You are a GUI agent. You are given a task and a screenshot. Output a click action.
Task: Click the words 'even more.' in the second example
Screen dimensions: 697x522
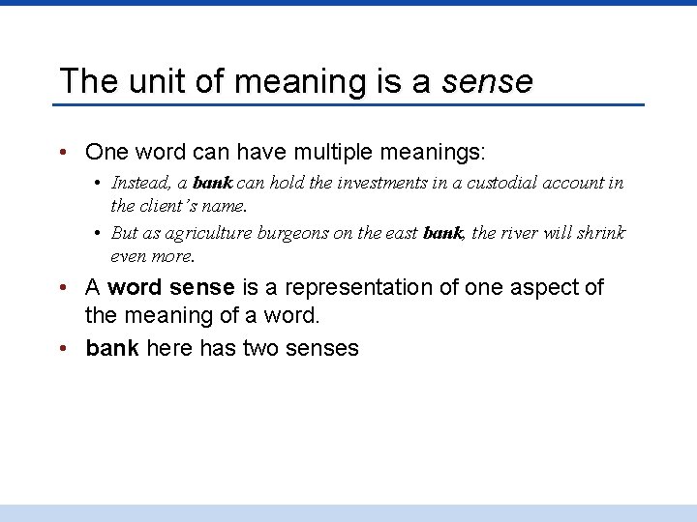click(153, 256)
